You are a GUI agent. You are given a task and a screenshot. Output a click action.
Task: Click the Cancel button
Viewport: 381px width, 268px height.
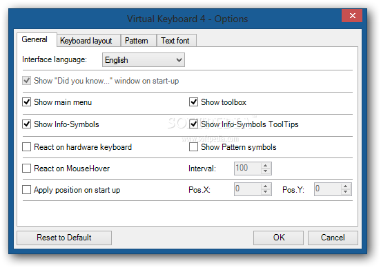333,238
